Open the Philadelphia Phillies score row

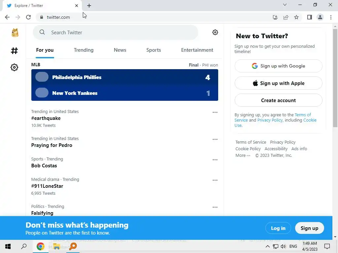124,77
